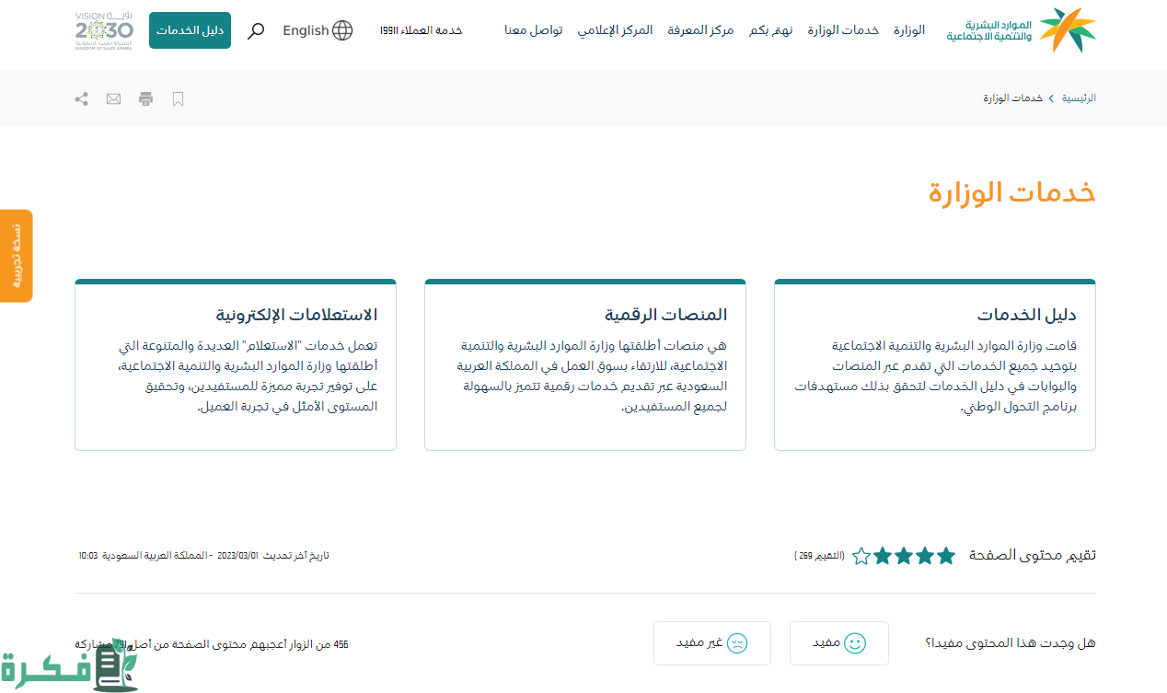
Task: Click the globe language icon
Action: point(342,30)
